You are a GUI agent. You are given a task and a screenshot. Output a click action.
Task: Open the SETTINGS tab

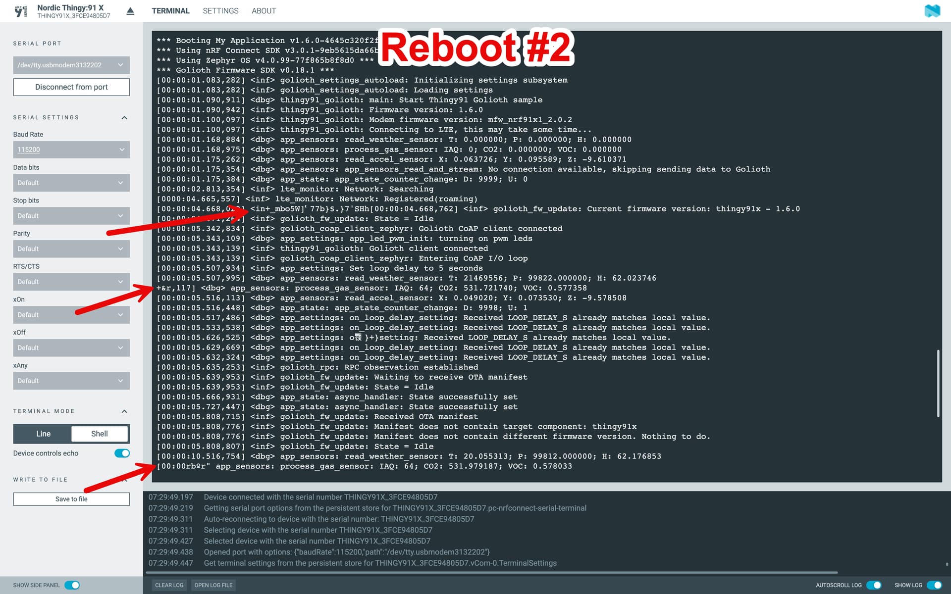point(220,11)
